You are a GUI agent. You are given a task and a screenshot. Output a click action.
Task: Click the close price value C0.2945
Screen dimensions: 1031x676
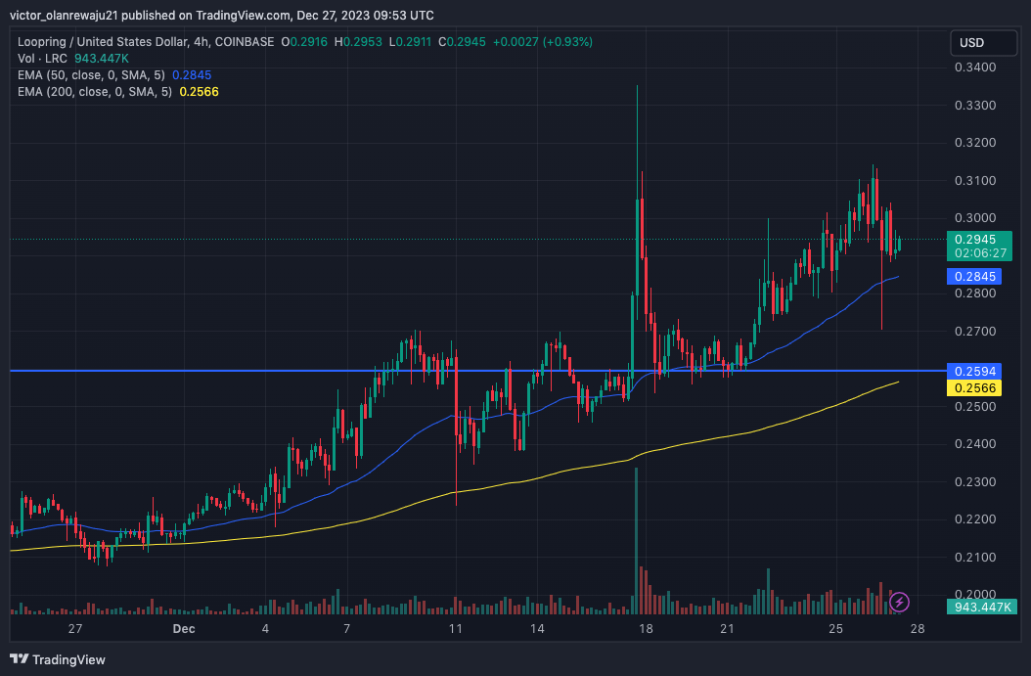[463, 42]
